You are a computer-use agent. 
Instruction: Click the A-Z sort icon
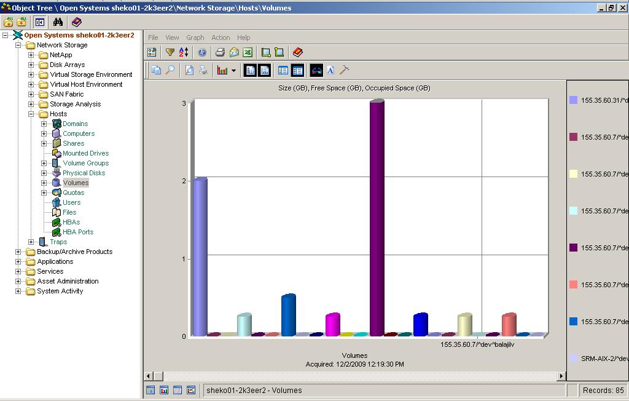tap(184, 53)
